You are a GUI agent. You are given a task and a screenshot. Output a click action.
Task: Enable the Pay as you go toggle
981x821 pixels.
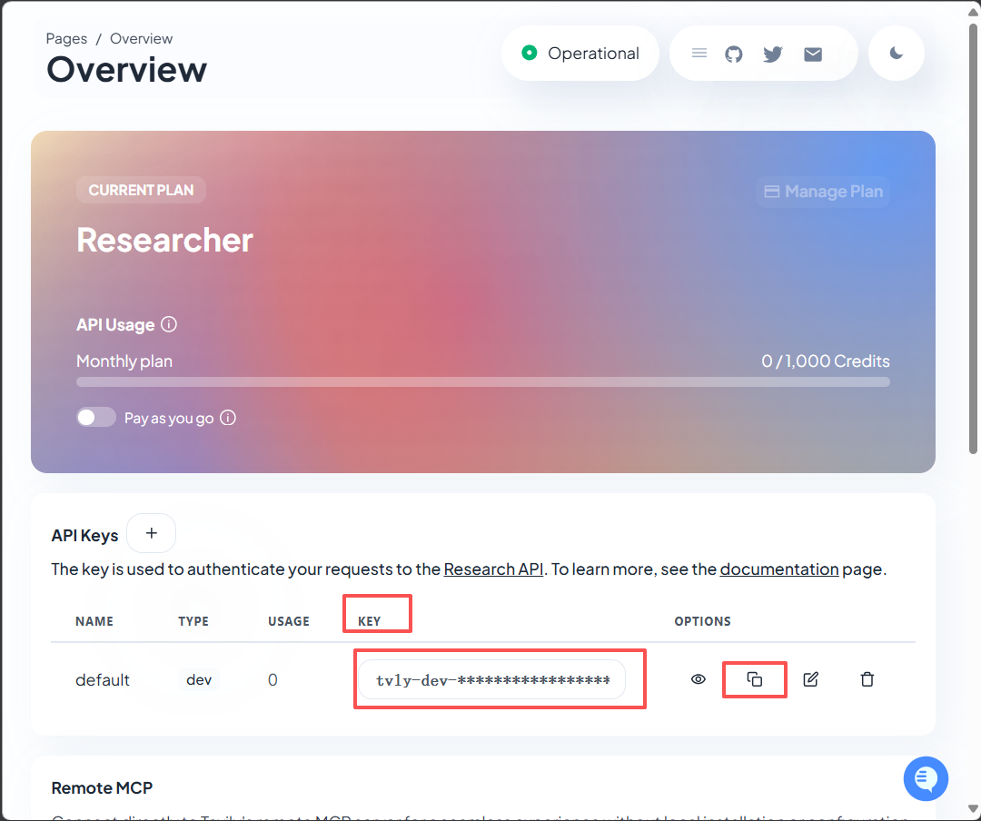(x=95, y=418)
